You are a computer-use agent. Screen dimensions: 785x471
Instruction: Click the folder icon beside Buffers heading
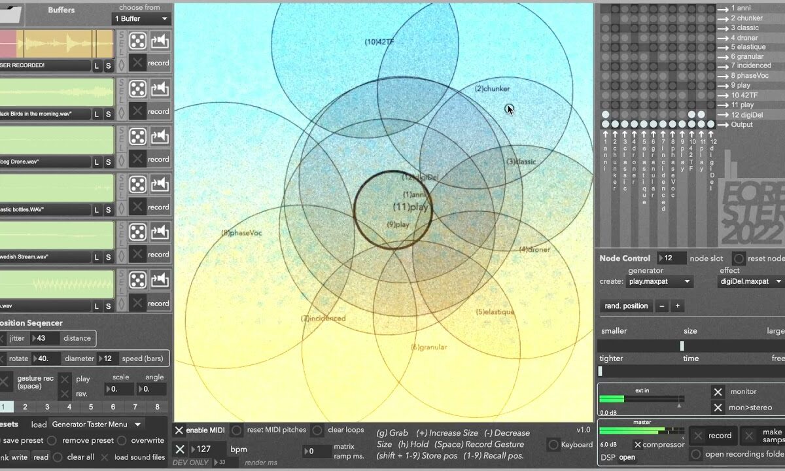tap(11, 12)
